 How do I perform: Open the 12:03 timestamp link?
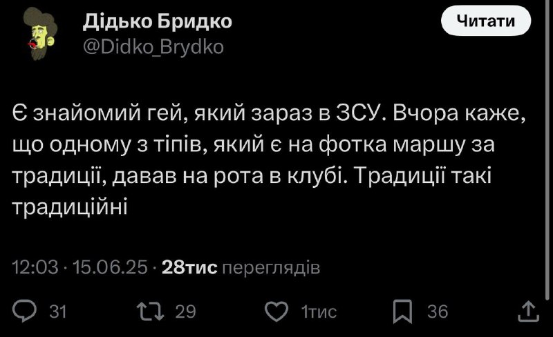(35, 267)
